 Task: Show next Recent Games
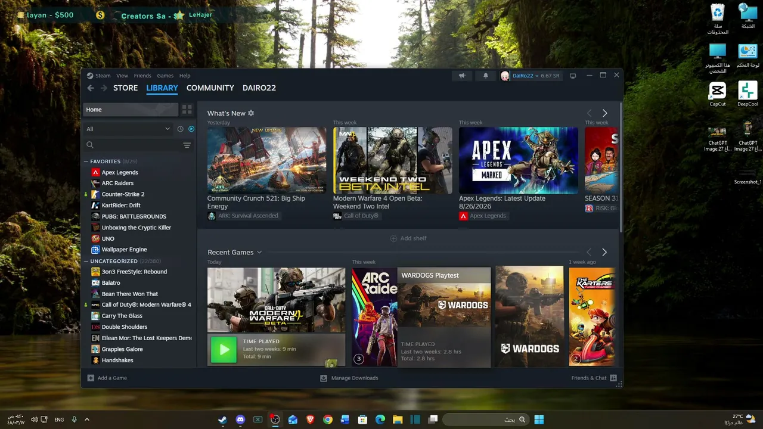click(x=604, y=252)
